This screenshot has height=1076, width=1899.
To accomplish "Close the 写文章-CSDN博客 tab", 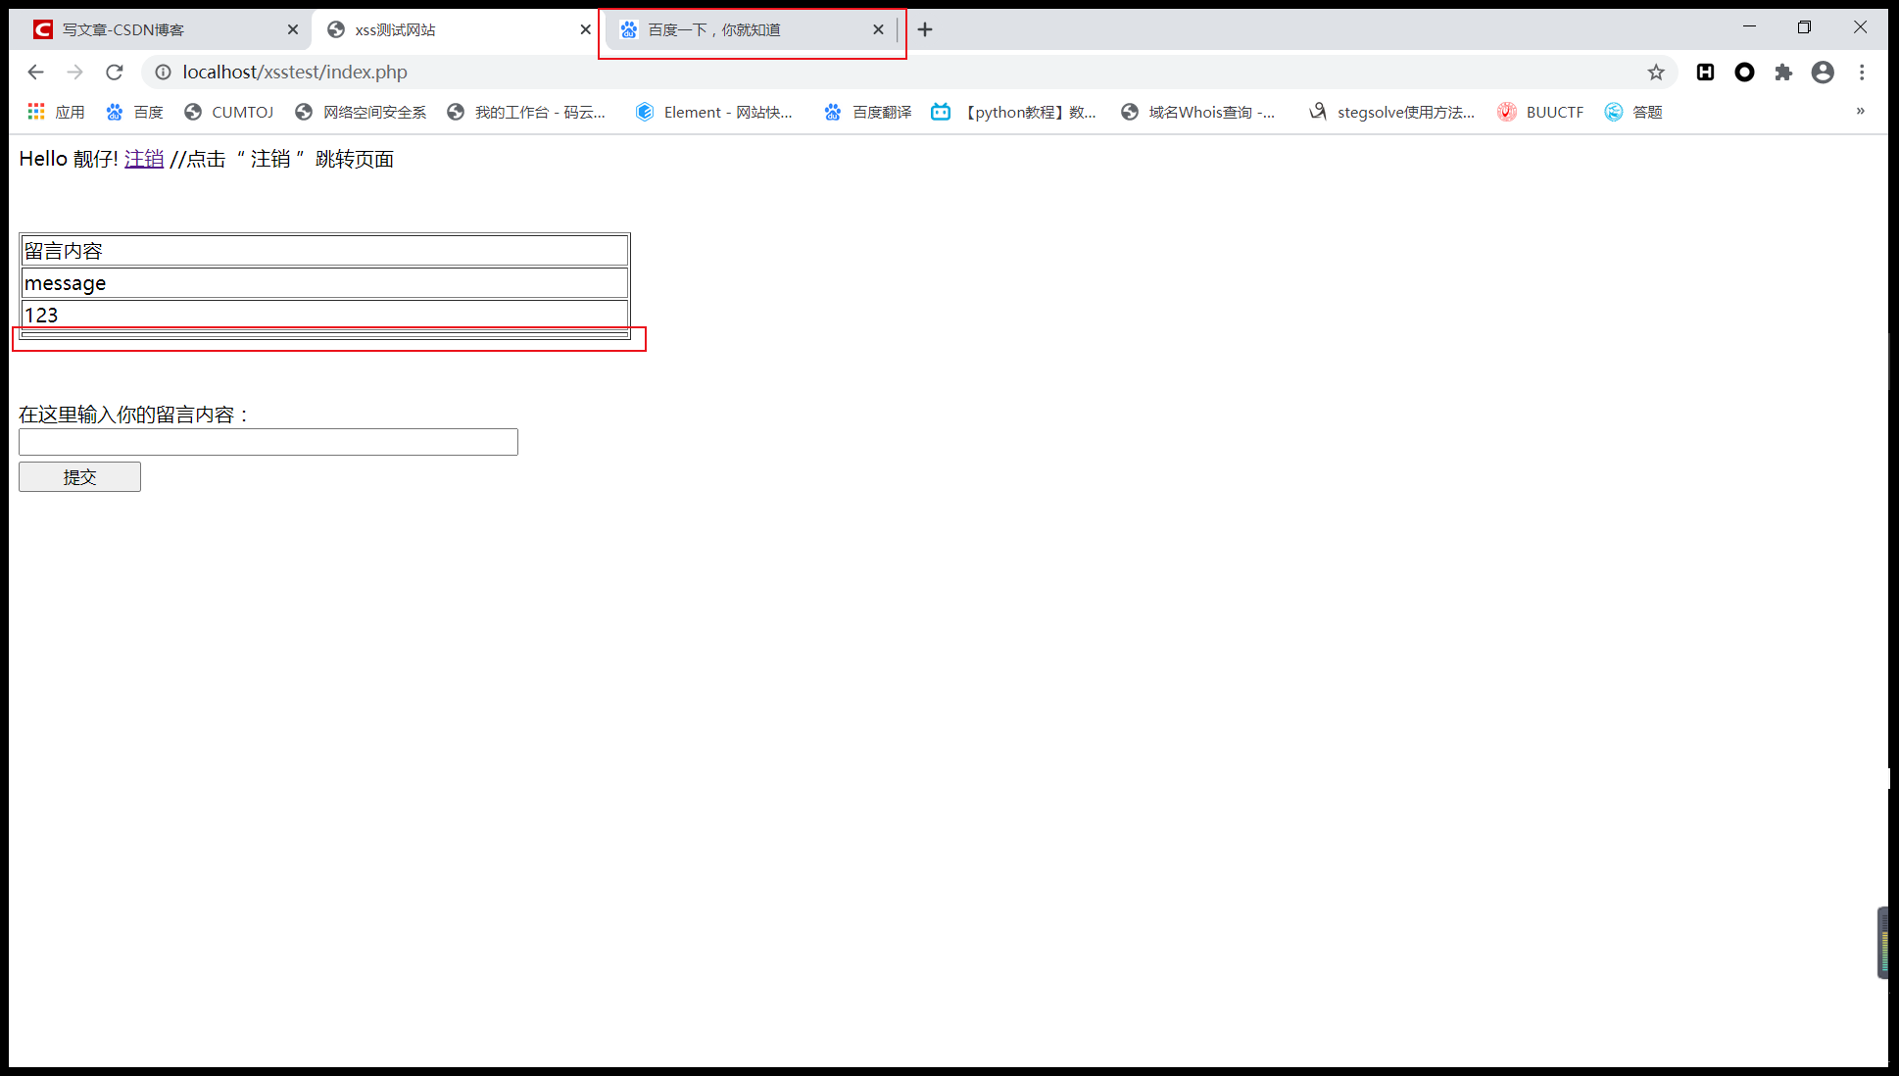I will pos(293,29).
